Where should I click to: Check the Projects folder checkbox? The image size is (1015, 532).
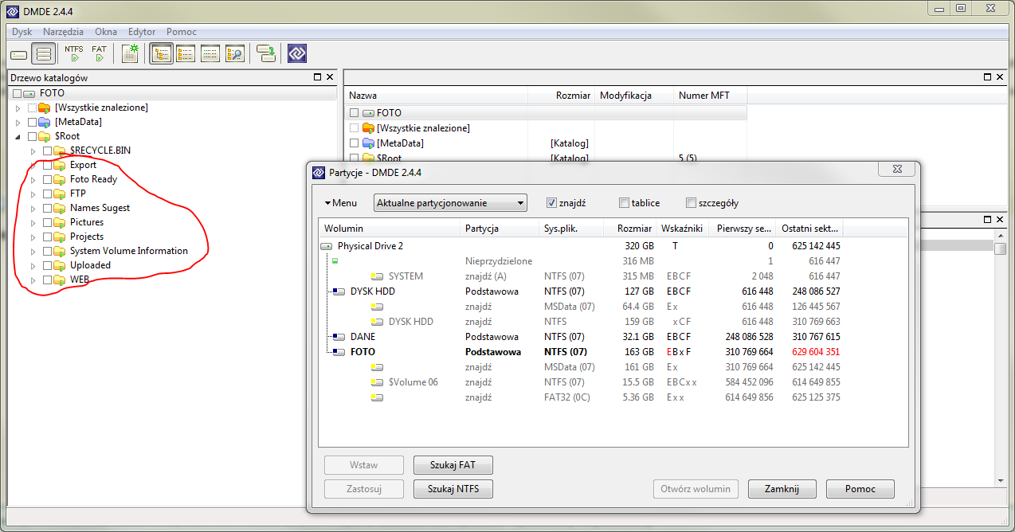(x=47, y=237)
